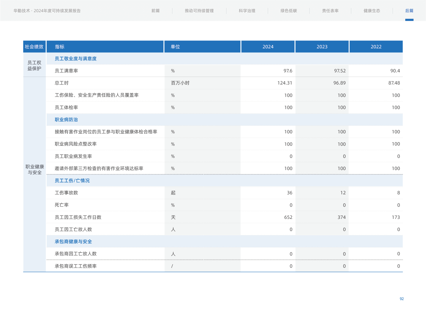Click the 单位 column header
Screen dimensions: 426x314
point(175,47)
